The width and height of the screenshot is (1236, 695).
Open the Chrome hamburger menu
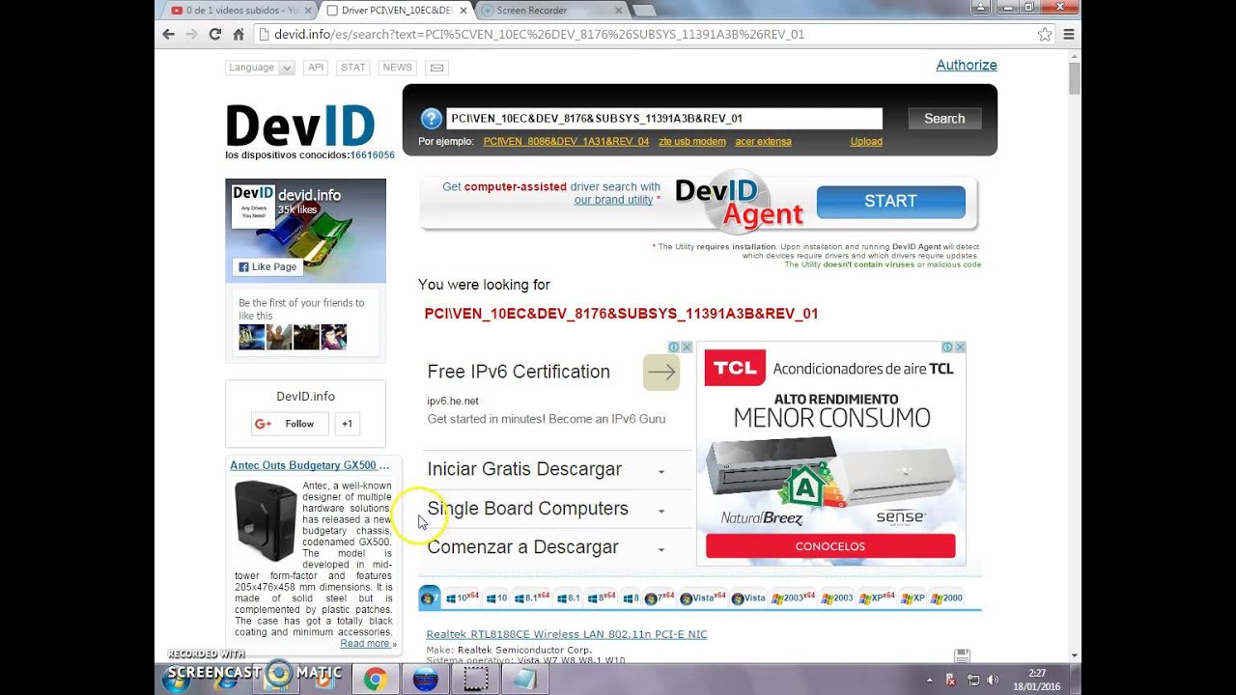(1069, 34)
